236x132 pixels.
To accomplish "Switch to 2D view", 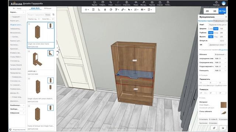I will tap(207, 11).
